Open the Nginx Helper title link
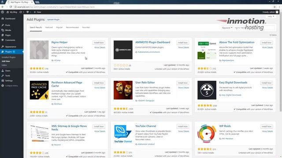Image resolution: width=282 pixels, height=158 pixels. 59,42
